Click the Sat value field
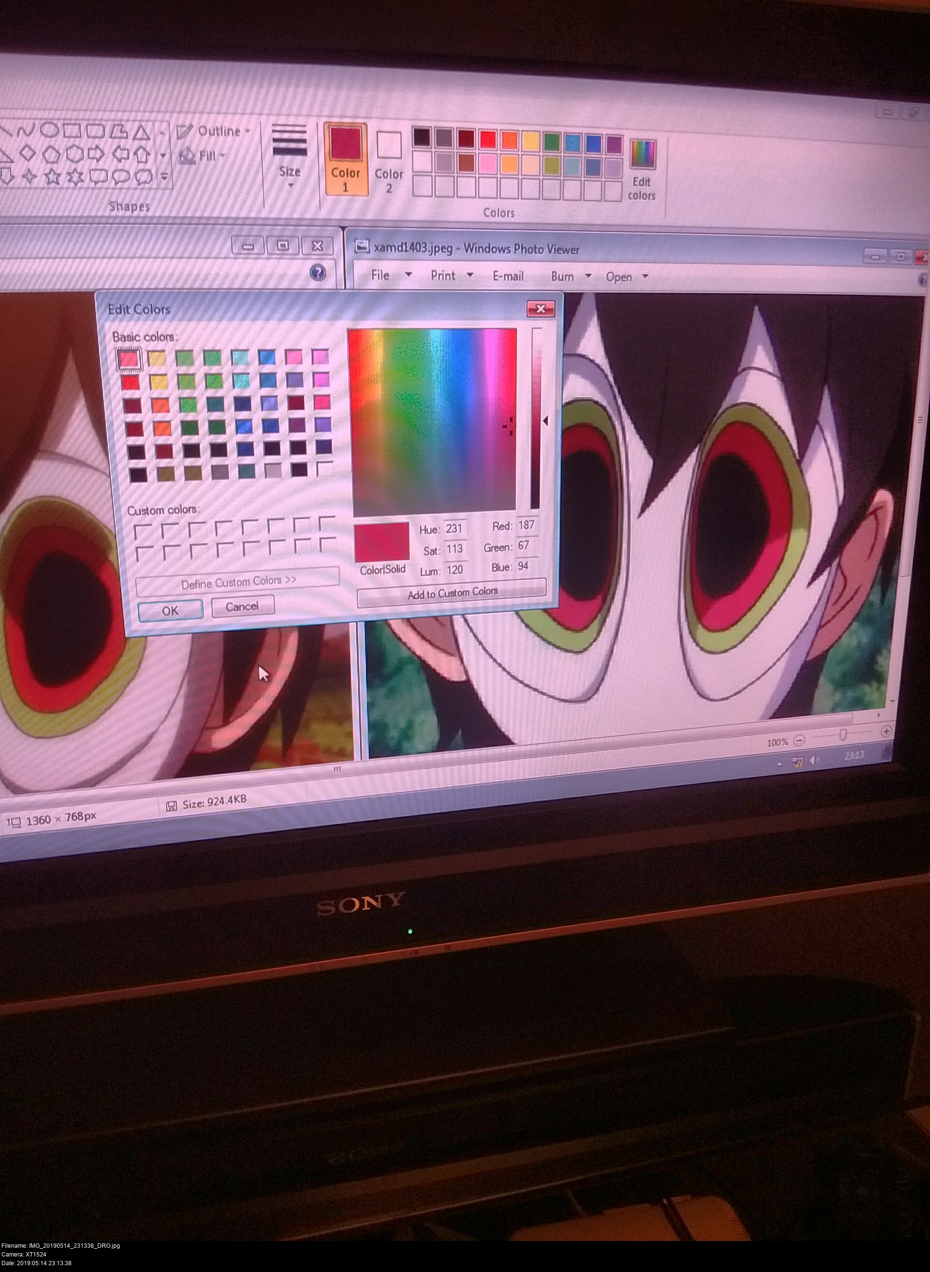 (x=455, y=549)
